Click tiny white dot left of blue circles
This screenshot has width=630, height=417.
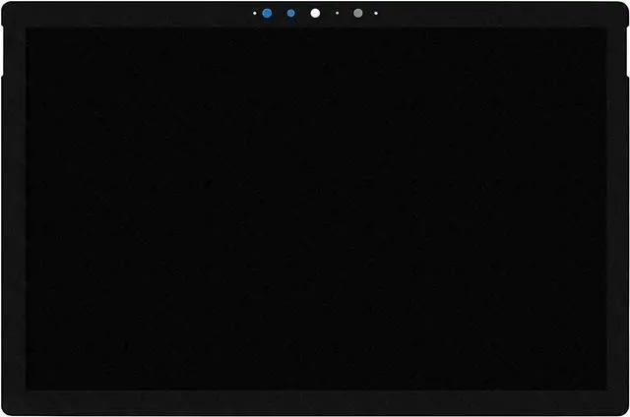[x=254, y=14]
